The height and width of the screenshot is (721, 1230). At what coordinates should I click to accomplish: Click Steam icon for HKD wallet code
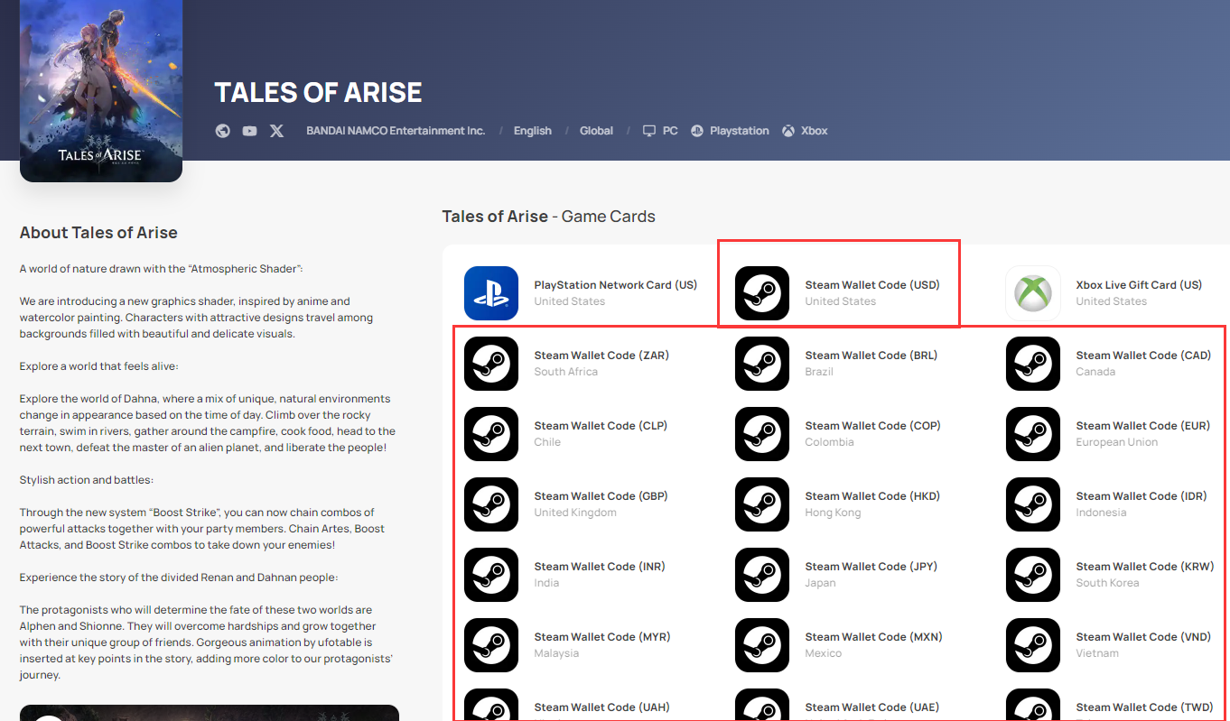(x=762, y=504)
